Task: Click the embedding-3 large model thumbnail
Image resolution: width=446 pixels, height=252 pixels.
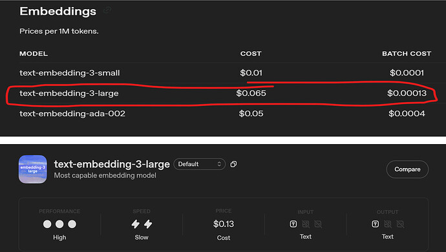Action: click(x=33, y=169)
